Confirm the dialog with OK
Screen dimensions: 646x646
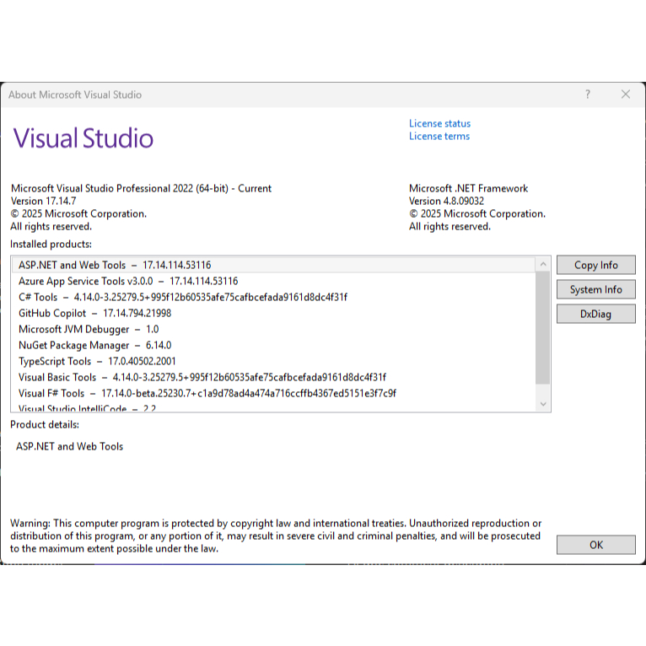tap(595, 545)
